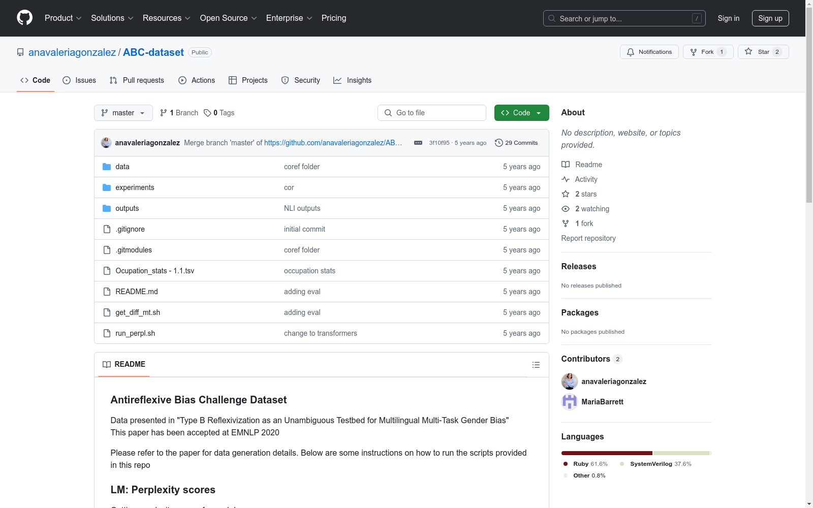The width and height of the screenshot is (813, 508).
Task: Click the SystemVerilog segment of the language bar
Action: point(681,453)
